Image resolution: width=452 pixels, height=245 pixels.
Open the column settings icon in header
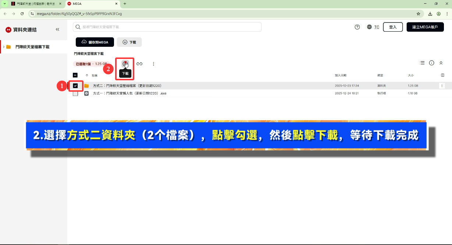click(x=442, y=75)
